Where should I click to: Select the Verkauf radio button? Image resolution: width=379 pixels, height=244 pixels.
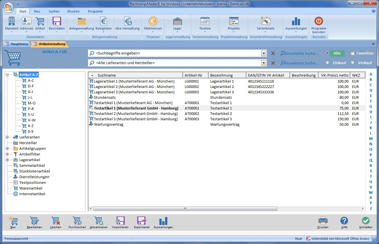(353, 63)
